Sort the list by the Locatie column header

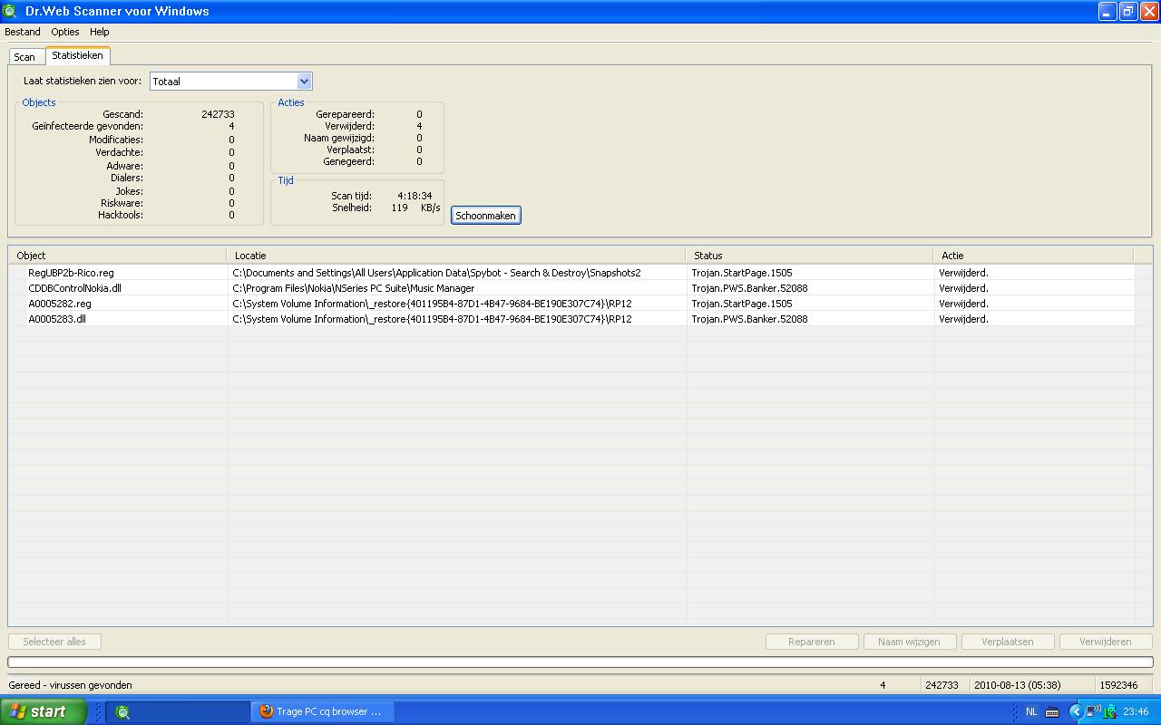click(x=456, y=256)
